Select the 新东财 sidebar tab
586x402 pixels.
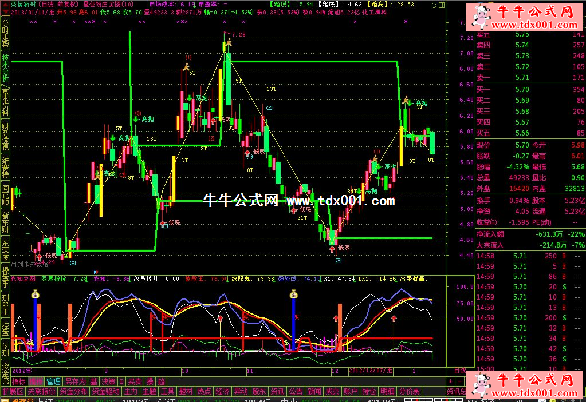click(5, 222)
